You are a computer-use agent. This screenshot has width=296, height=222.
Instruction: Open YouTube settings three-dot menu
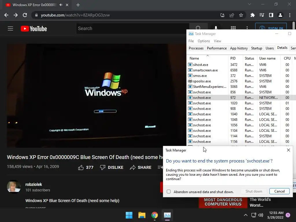click(247, 28)
